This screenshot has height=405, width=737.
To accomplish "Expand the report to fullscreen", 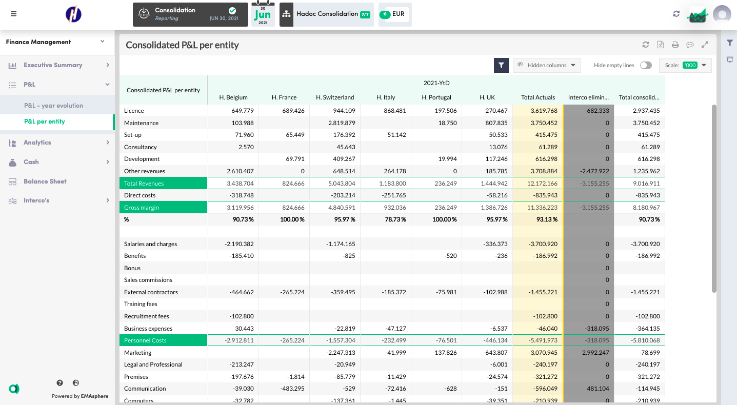I will pyautogui.click(x=705, y=45).
